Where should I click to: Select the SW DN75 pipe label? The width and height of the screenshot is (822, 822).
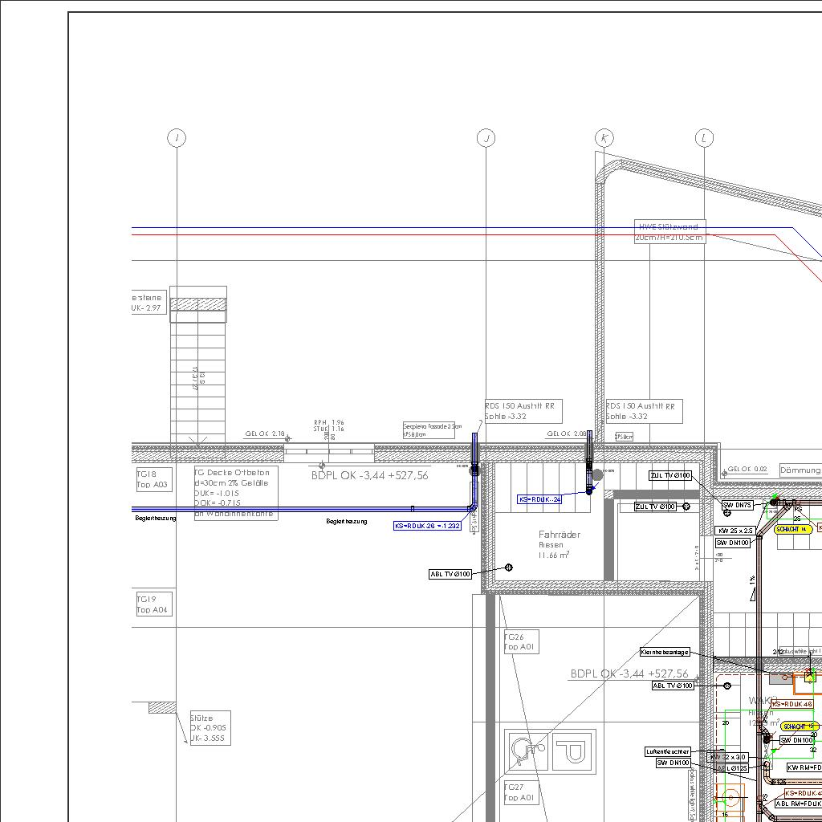tap(738, 505)
